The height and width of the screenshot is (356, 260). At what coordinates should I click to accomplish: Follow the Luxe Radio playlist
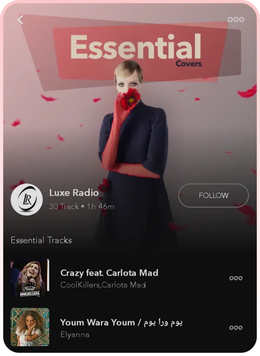coord(213,196)
